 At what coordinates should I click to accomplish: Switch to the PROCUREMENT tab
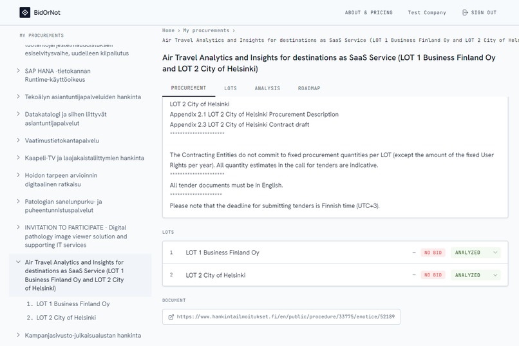tap(188, 88)
